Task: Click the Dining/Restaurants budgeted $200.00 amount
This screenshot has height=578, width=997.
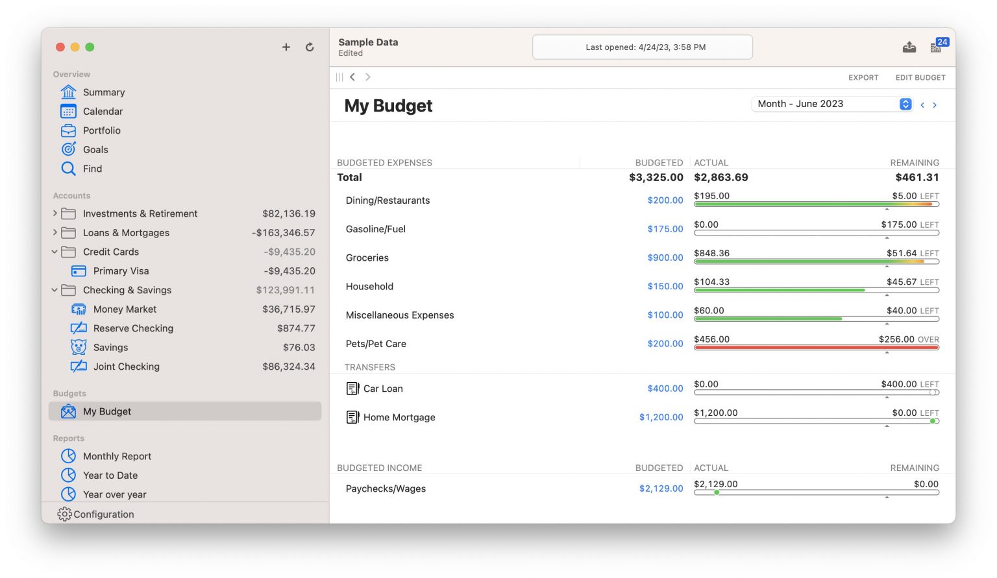Action: (665, 200)
